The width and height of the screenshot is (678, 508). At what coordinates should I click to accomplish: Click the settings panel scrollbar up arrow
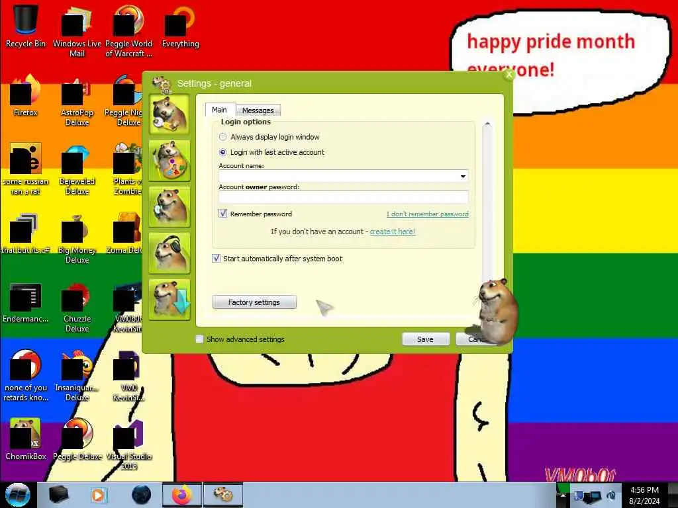coord(487,124)
